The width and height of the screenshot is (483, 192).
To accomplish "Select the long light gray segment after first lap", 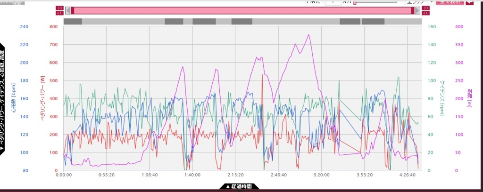I will 123,22.
